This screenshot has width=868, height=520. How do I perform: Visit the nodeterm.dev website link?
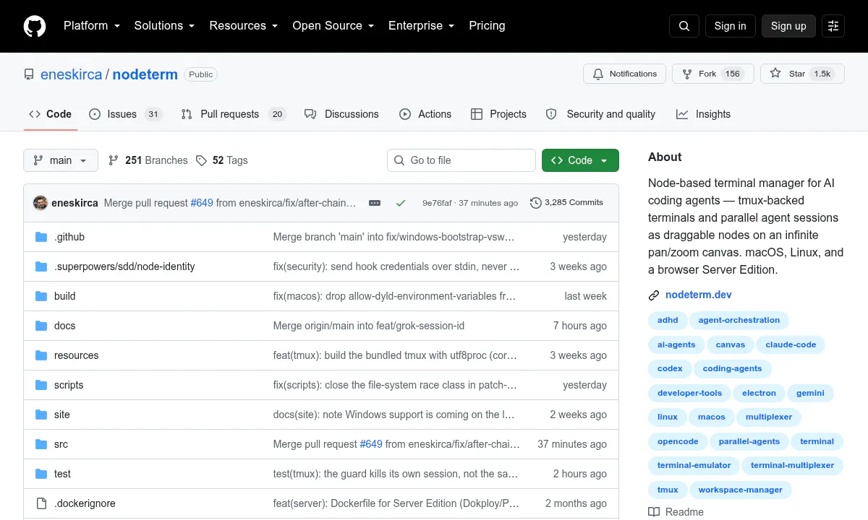click(699, 295)
